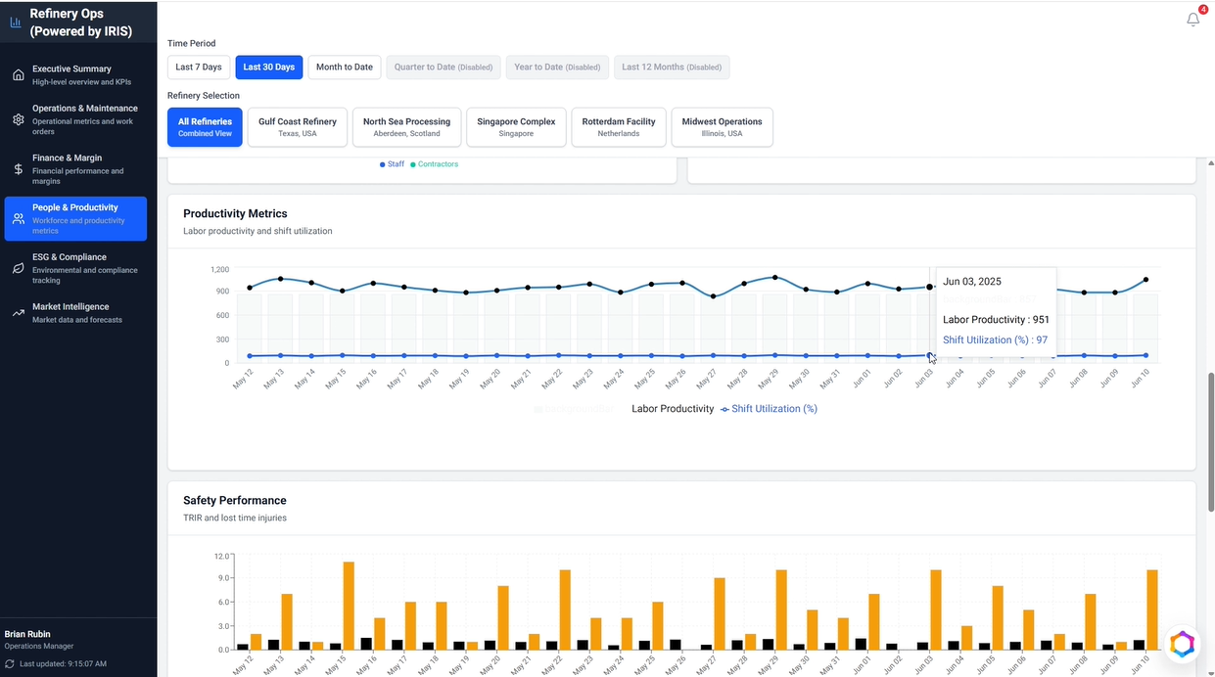Click the scrollbar up arrow
Image resolution: width=1215 pixels, height=677 pixels.
[x=1210, y=162]
